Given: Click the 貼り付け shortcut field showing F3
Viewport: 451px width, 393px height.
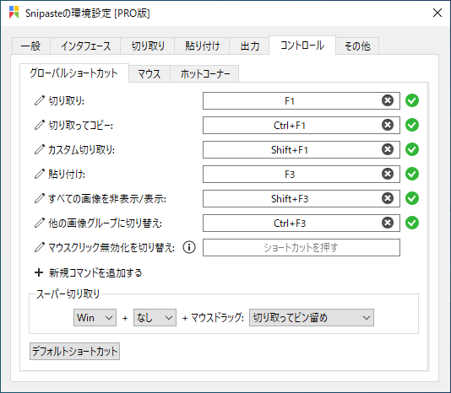Looking at the screenshot, I should point(302,174).
